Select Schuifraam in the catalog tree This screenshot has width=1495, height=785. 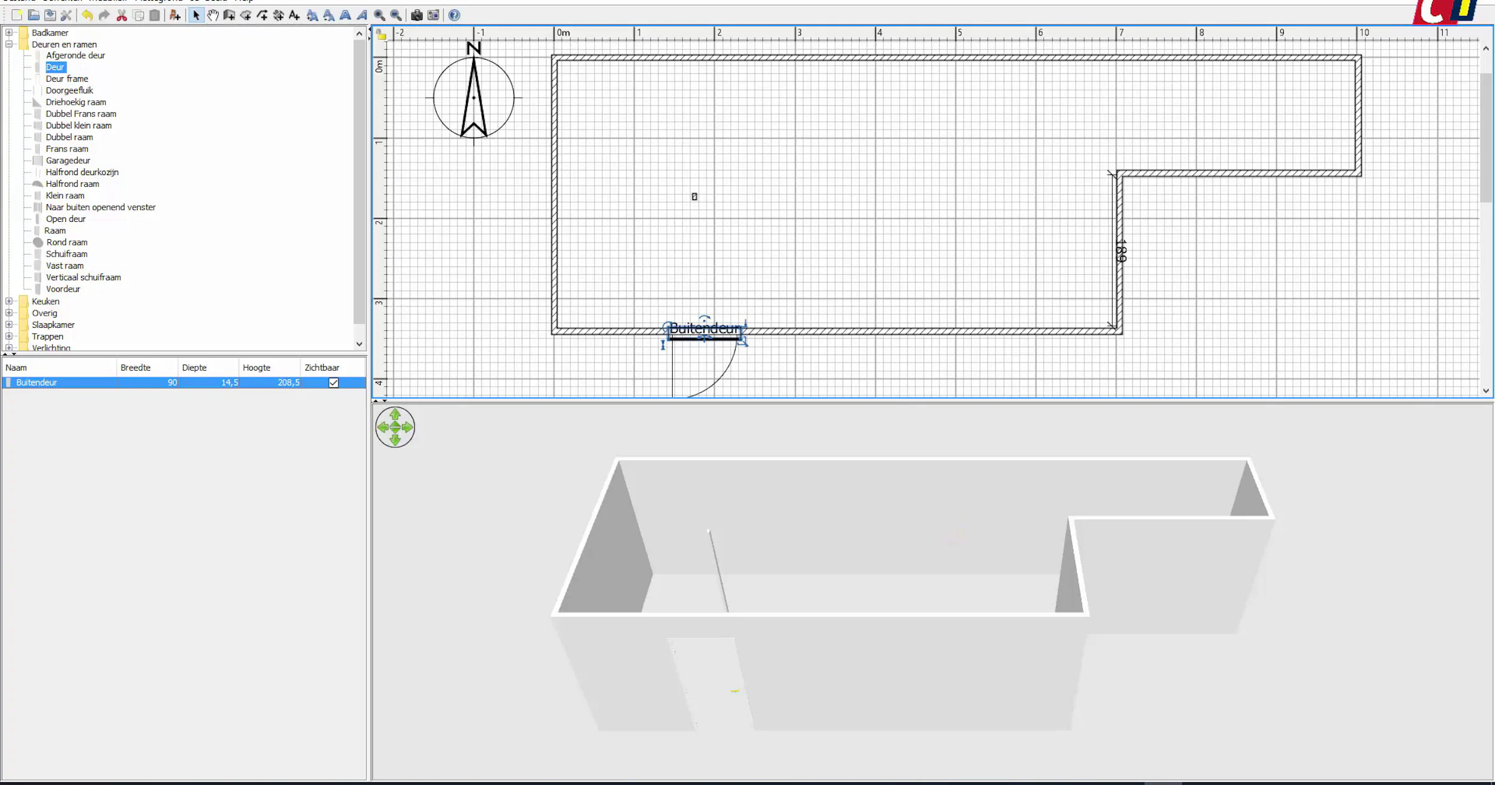pyautogui.click(x=67, y=254)
